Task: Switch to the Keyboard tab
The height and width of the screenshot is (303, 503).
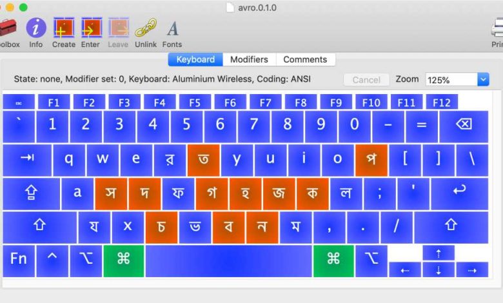Action: tap(195, 60)
